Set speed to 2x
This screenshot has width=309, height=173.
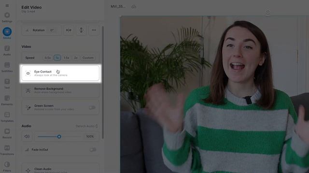[x=76, y=58]
